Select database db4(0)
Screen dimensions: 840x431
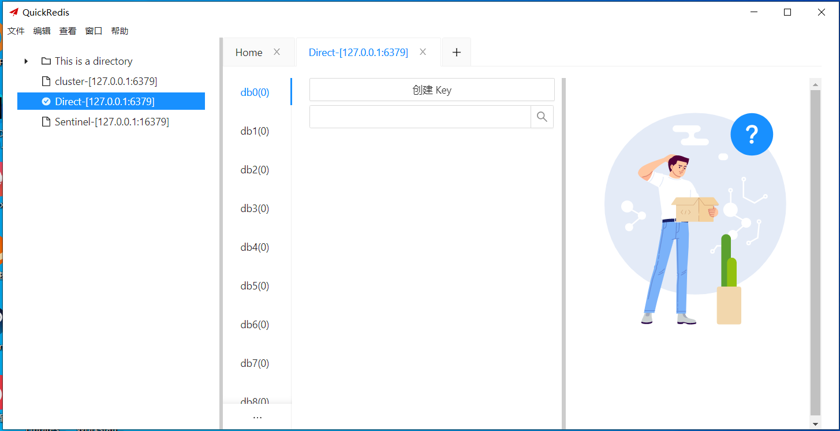pos(255,247)
